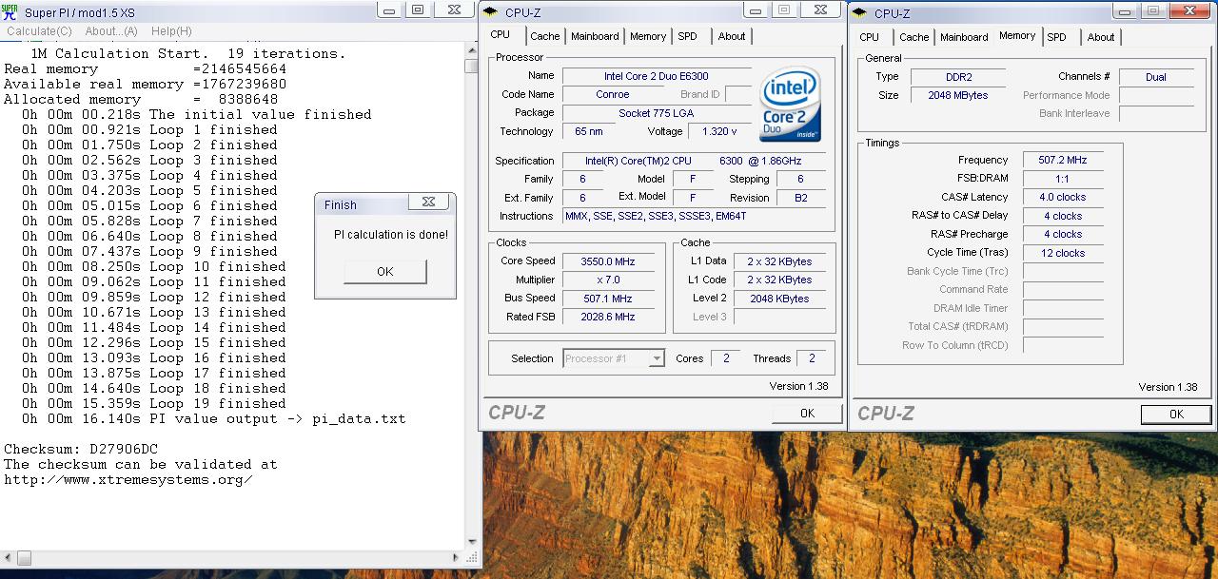This screenshot has height=579, width=1218.
Task: Click the Revision value 'B2' in CPU-Z
Action: tap(800, 198)
